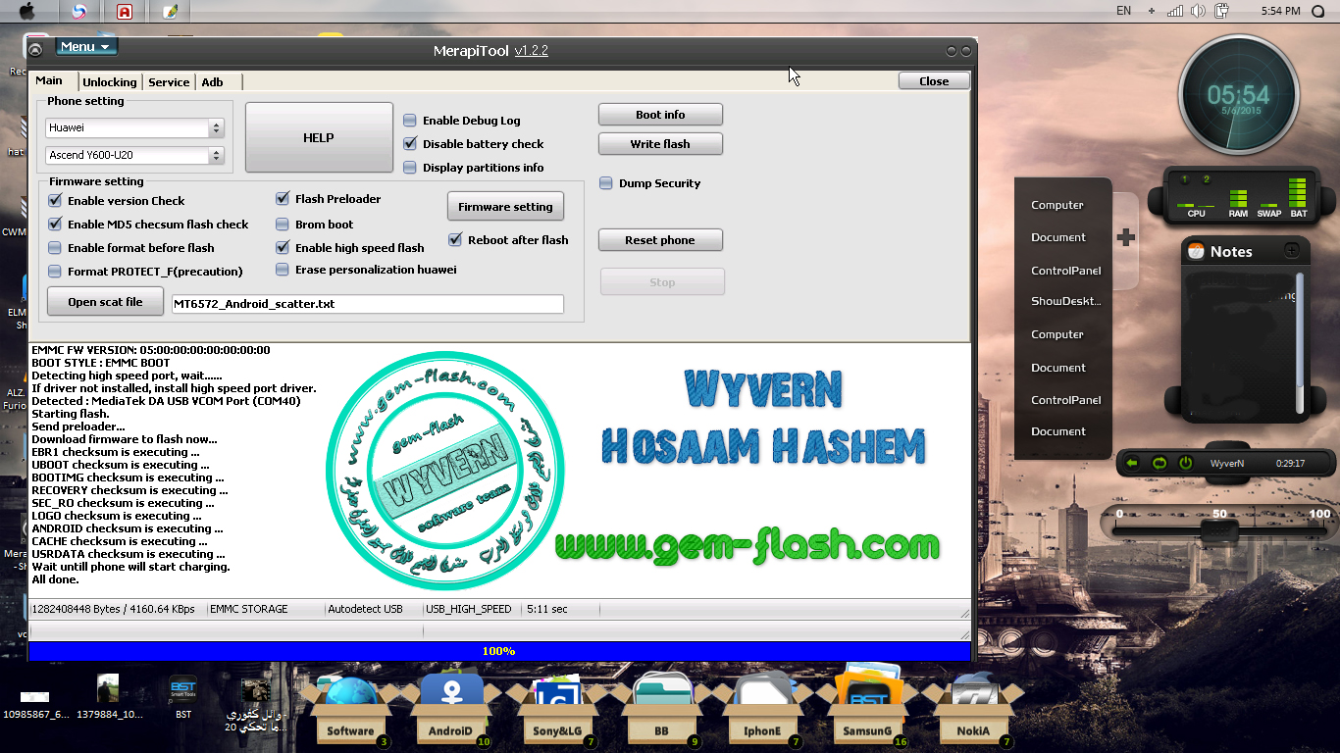
Task: Open the 10985867_6... desktop file
Action: (34, 704)
